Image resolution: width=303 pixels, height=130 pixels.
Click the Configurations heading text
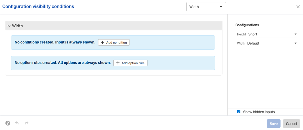247,25
